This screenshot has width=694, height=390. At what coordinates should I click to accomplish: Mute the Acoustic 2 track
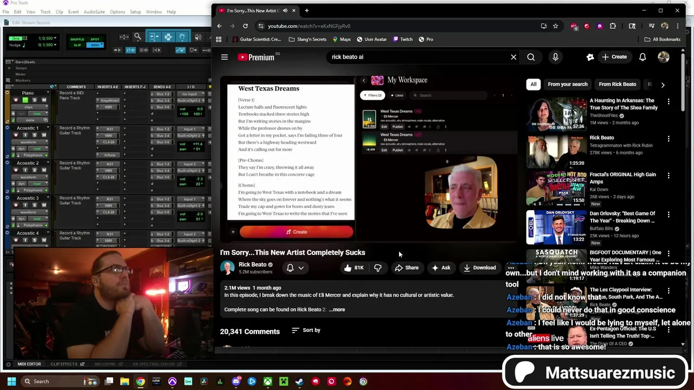pos(44,170)
